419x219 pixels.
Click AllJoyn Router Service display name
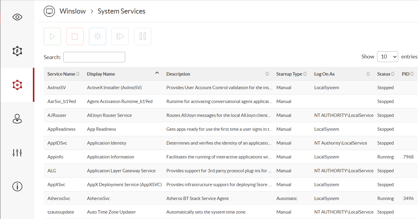110,115
